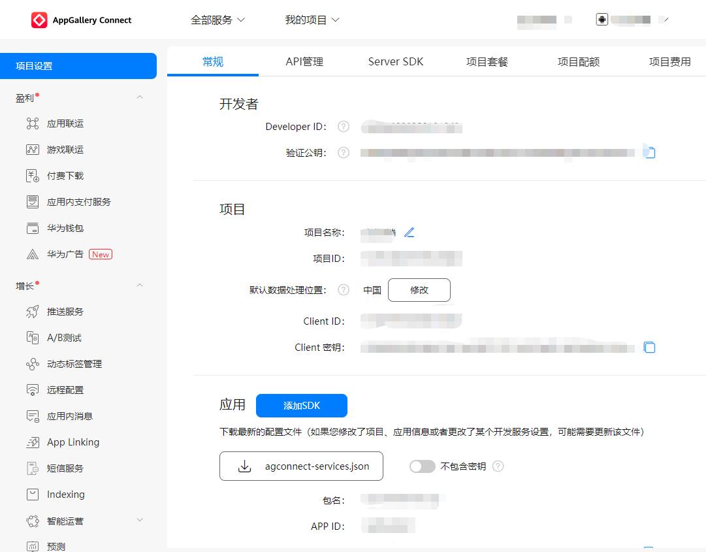Expand the 智能运营 submenu

coord(139,521)
